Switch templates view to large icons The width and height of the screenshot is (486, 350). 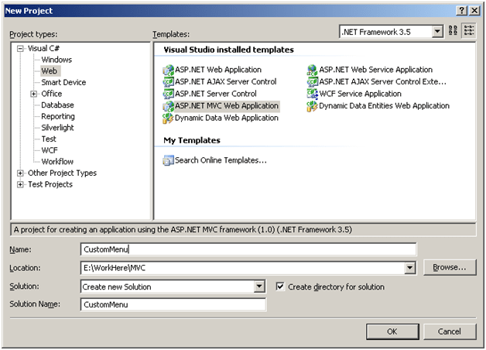click(453, 32)
